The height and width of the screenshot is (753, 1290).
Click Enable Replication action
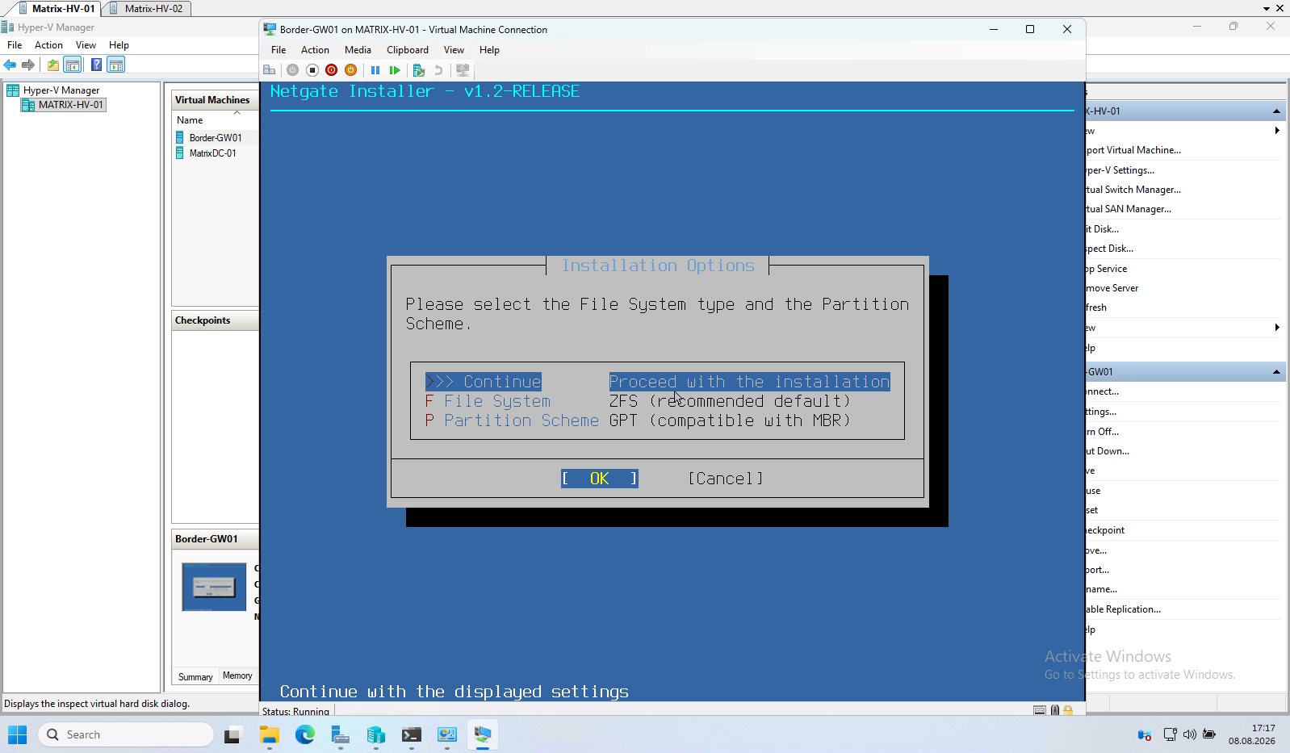(1124, 609)
